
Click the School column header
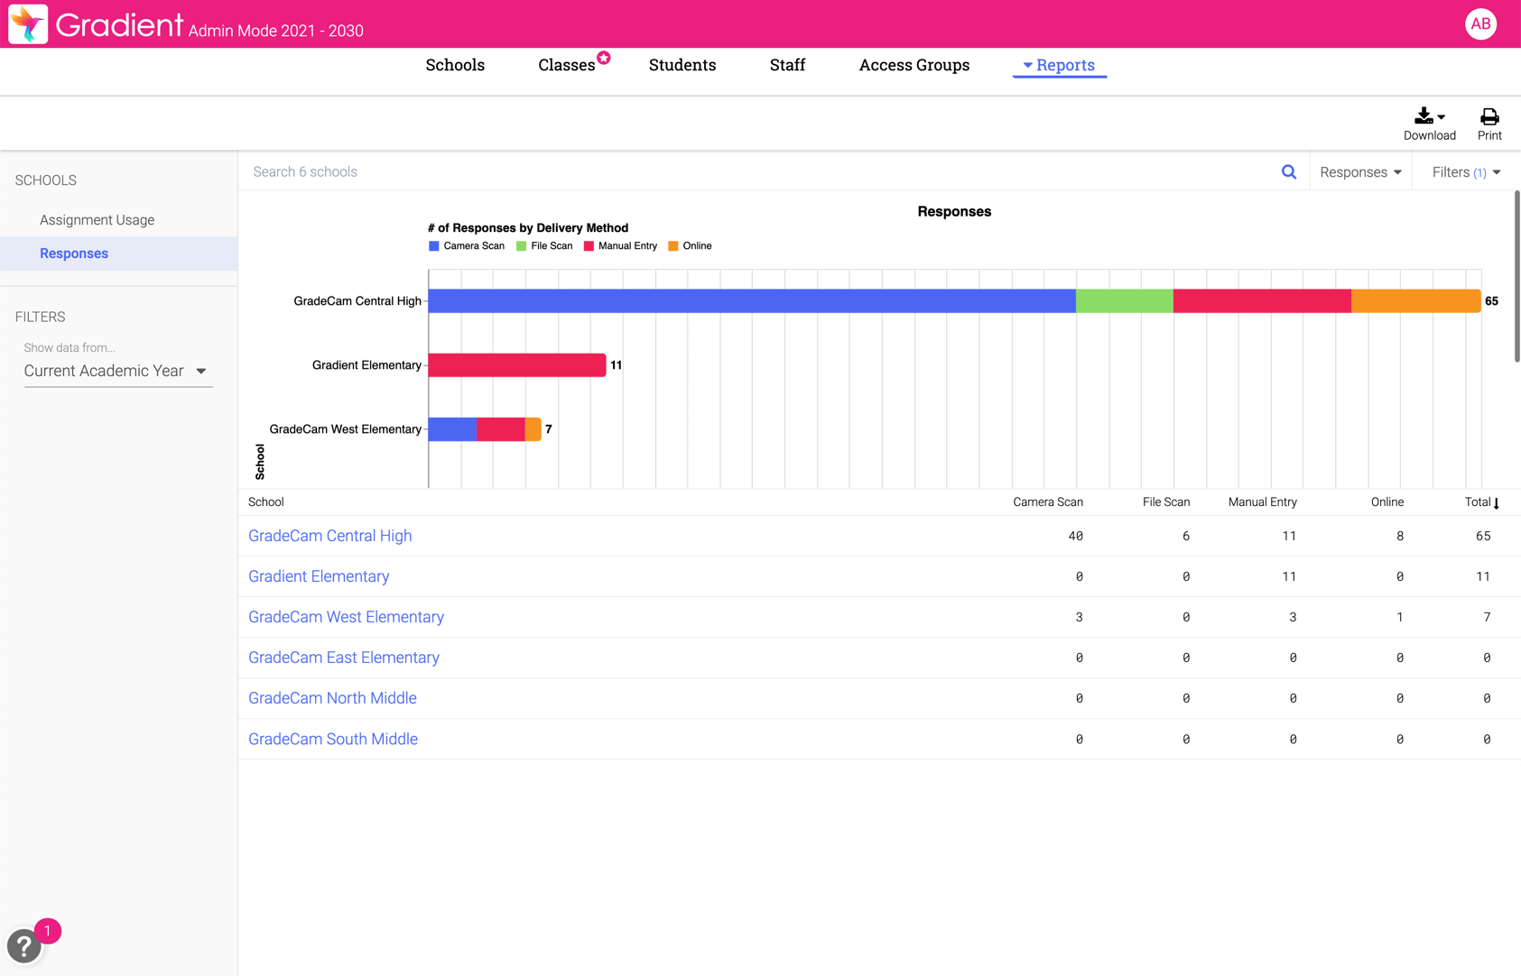click(x=266, y=502)
